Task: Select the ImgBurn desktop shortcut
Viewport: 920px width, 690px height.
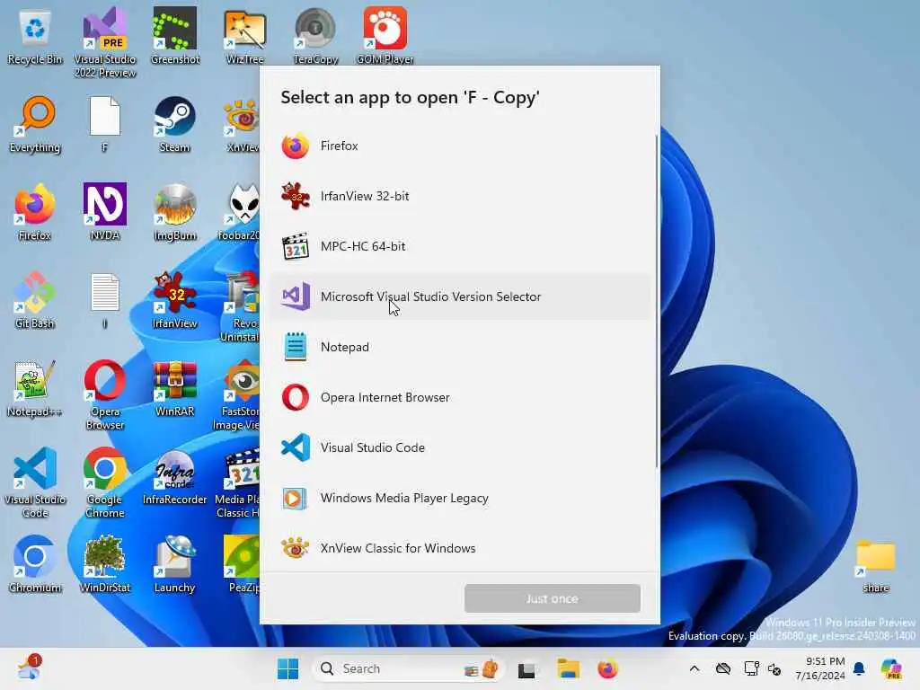Action: (x=175, y=212)
